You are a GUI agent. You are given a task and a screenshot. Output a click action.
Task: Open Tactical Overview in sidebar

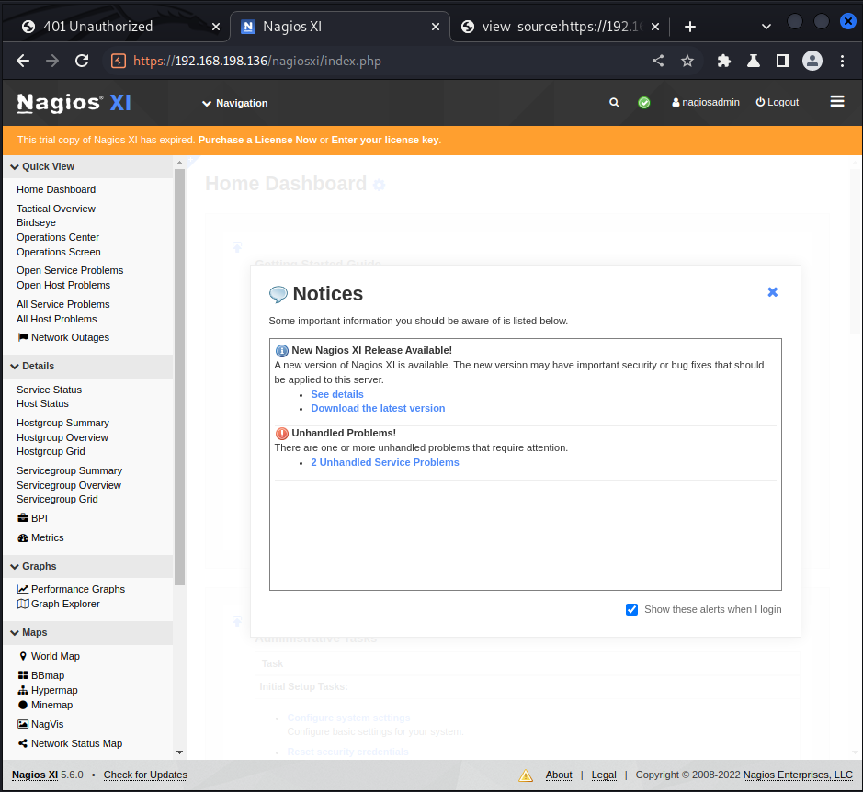56,209
